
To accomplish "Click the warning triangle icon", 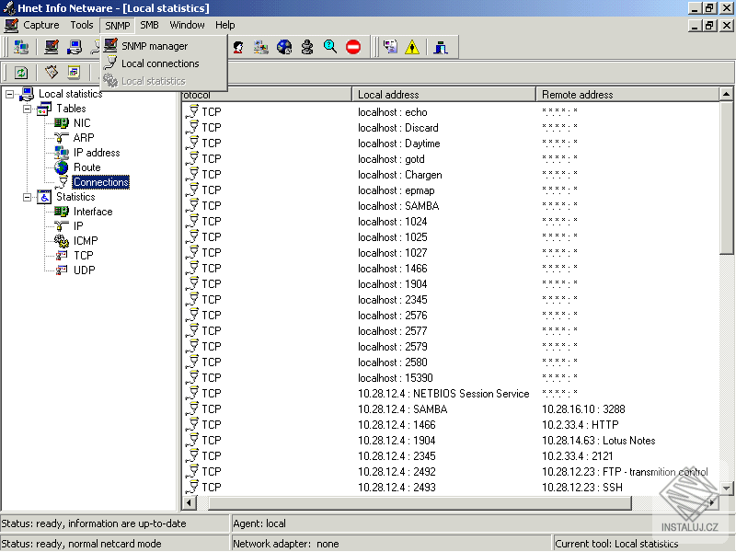I will click(x=410, y=46).
